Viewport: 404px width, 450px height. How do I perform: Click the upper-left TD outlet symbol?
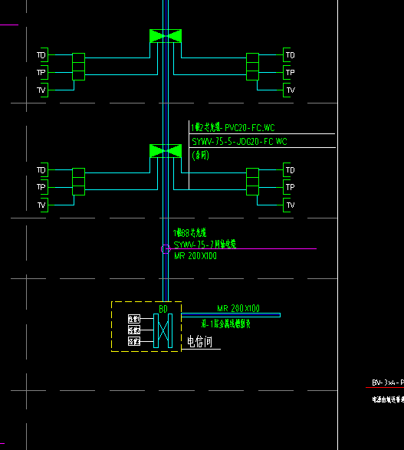(x=42, y=55)
